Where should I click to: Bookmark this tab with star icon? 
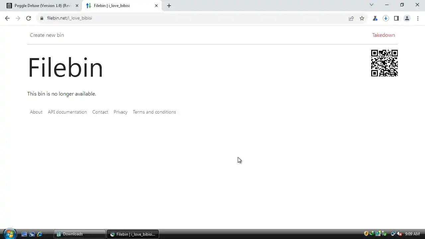(362, 18)
